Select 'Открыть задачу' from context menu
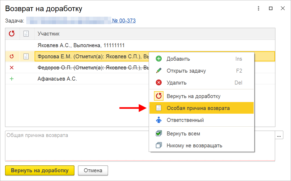Image resolution: width=291 pixels, height=181 pixels. 186,71
